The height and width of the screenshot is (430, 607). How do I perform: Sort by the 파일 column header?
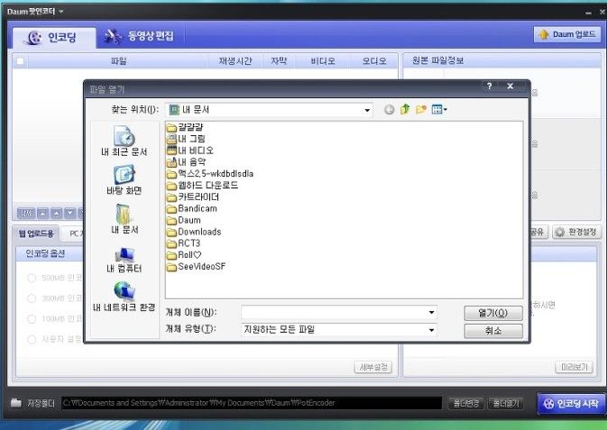pos(118,60)
